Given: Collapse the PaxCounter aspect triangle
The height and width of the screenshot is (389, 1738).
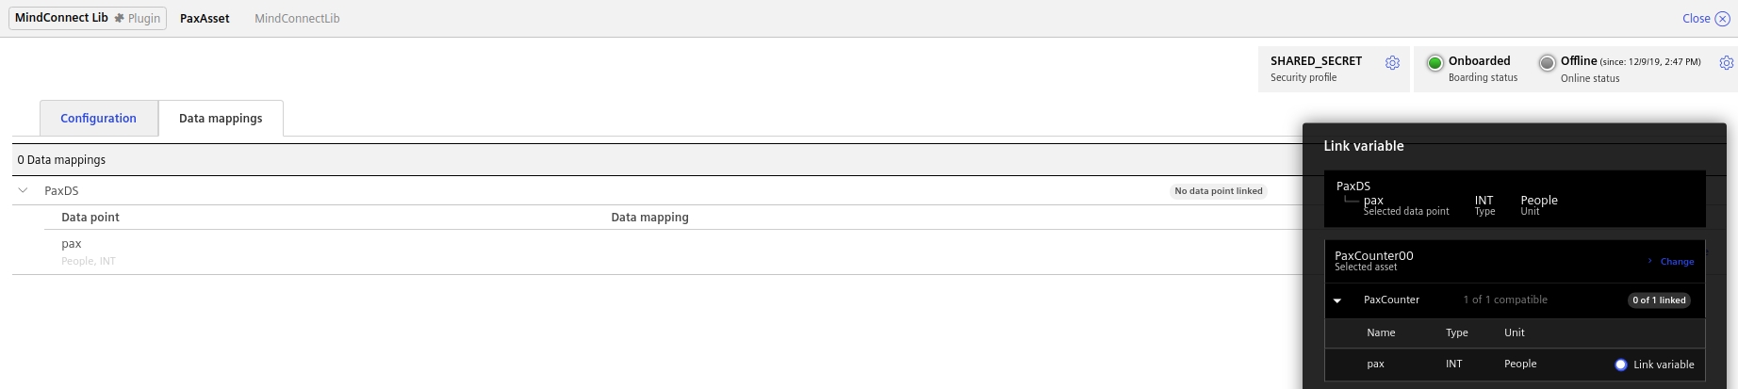Looking at the screenshot, I should (1337, 300).
